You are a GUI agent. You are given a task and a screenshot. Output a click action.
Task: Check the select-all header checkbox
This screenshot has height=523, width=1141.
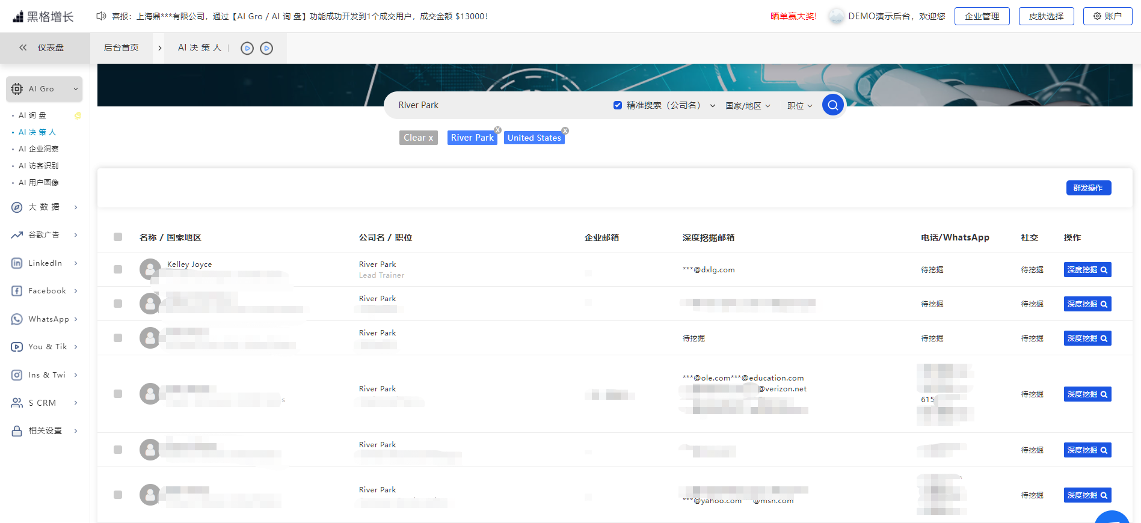coord(118,237)
